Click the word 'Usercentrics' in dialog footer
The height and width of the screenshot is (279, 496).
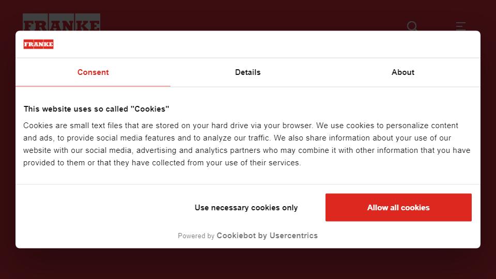[293, 236]
